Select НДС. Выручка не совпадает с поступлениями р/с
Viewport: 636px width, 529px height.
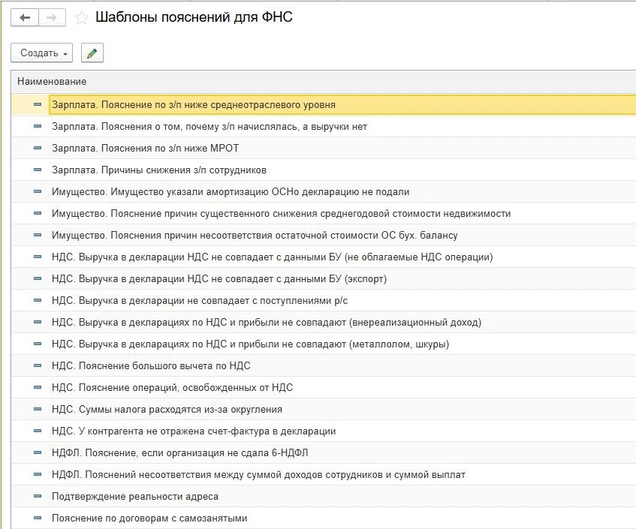200,301
